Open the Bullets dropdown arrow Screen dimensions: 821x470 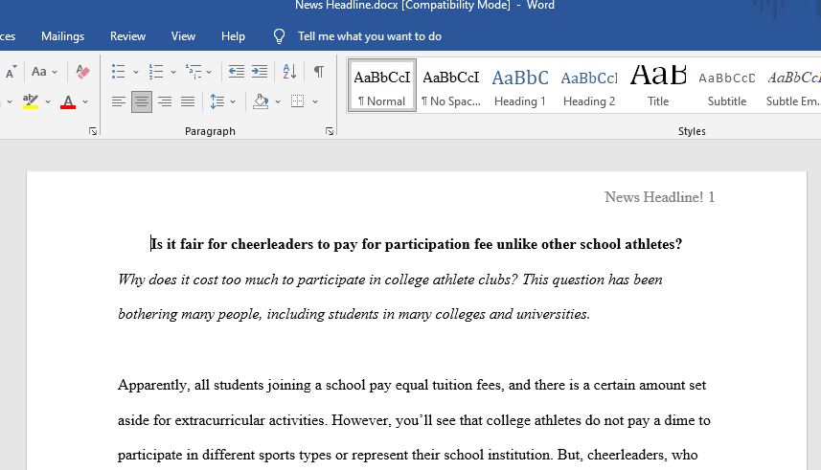click(136, 72)
